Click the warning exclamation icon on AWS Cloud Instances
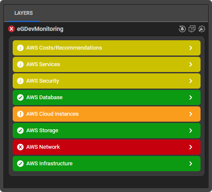Image resolution: width=212 pixels, height=192 pixels. point(20,114)
